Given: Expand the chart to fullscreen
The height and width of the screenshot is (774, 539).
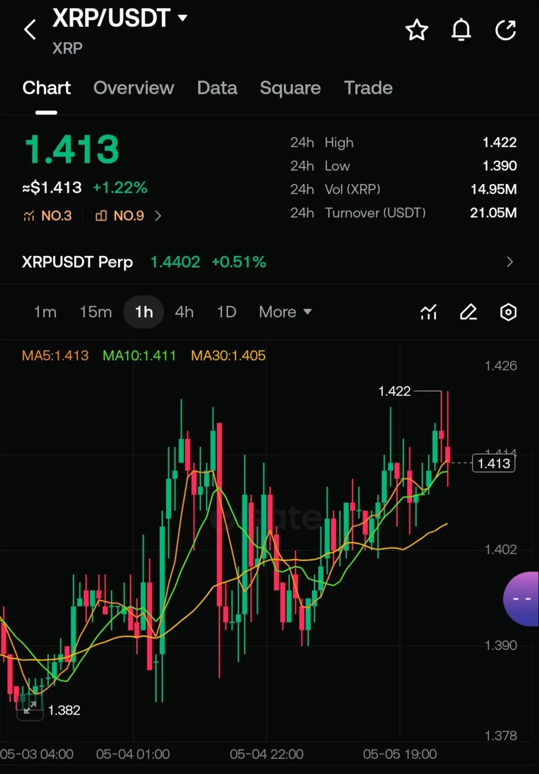Looking at the screenshot, I should (30, 708).
